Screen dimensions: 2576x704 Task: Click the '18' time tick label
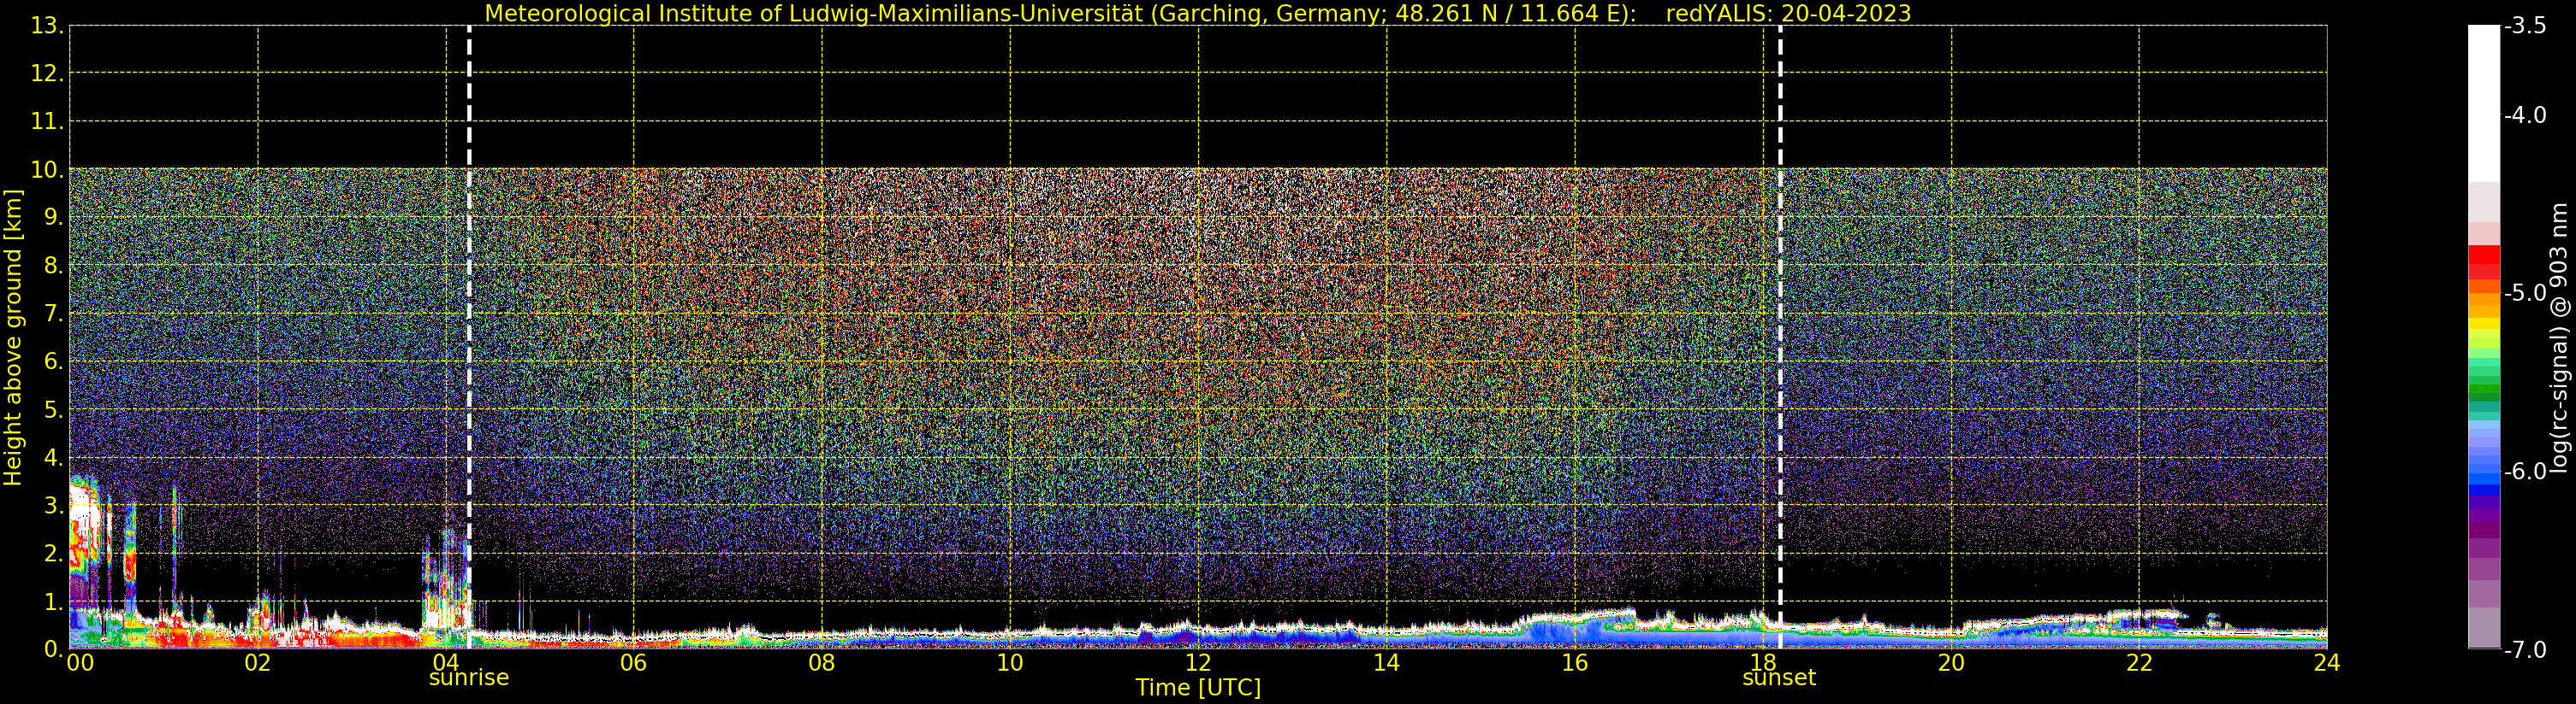(1763, 663)
